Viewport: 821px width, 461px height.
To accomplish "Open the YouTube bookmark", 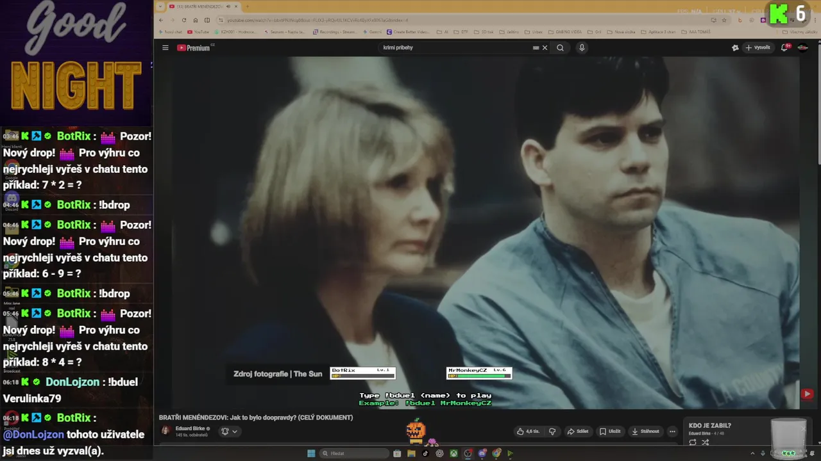I will [x=198, y=32].
